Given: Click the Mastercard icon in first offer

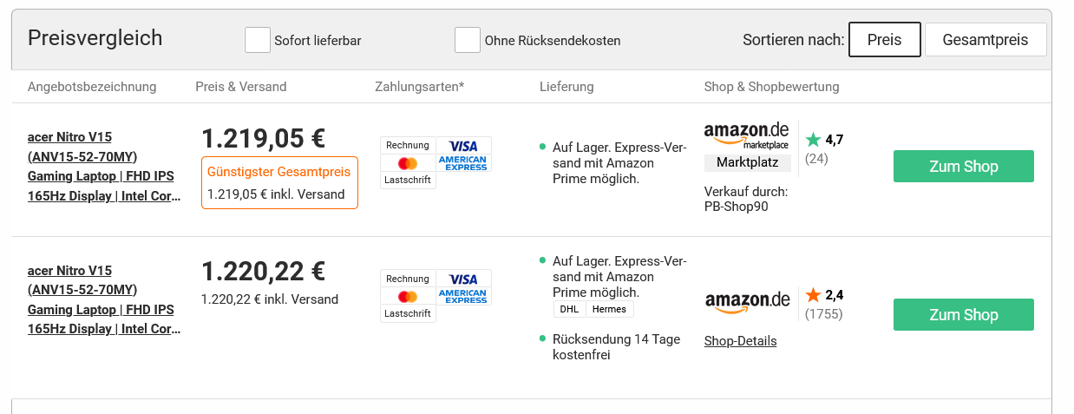Looking at the screenshot, I should tap(408, 163).
